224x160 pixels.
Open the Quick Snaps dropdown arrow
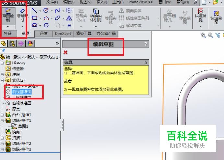[200, 27]
